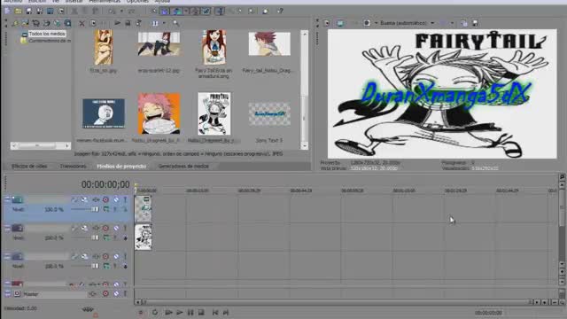
Task: Mute track 2 with red circle icon
Action: pos(105,229)
